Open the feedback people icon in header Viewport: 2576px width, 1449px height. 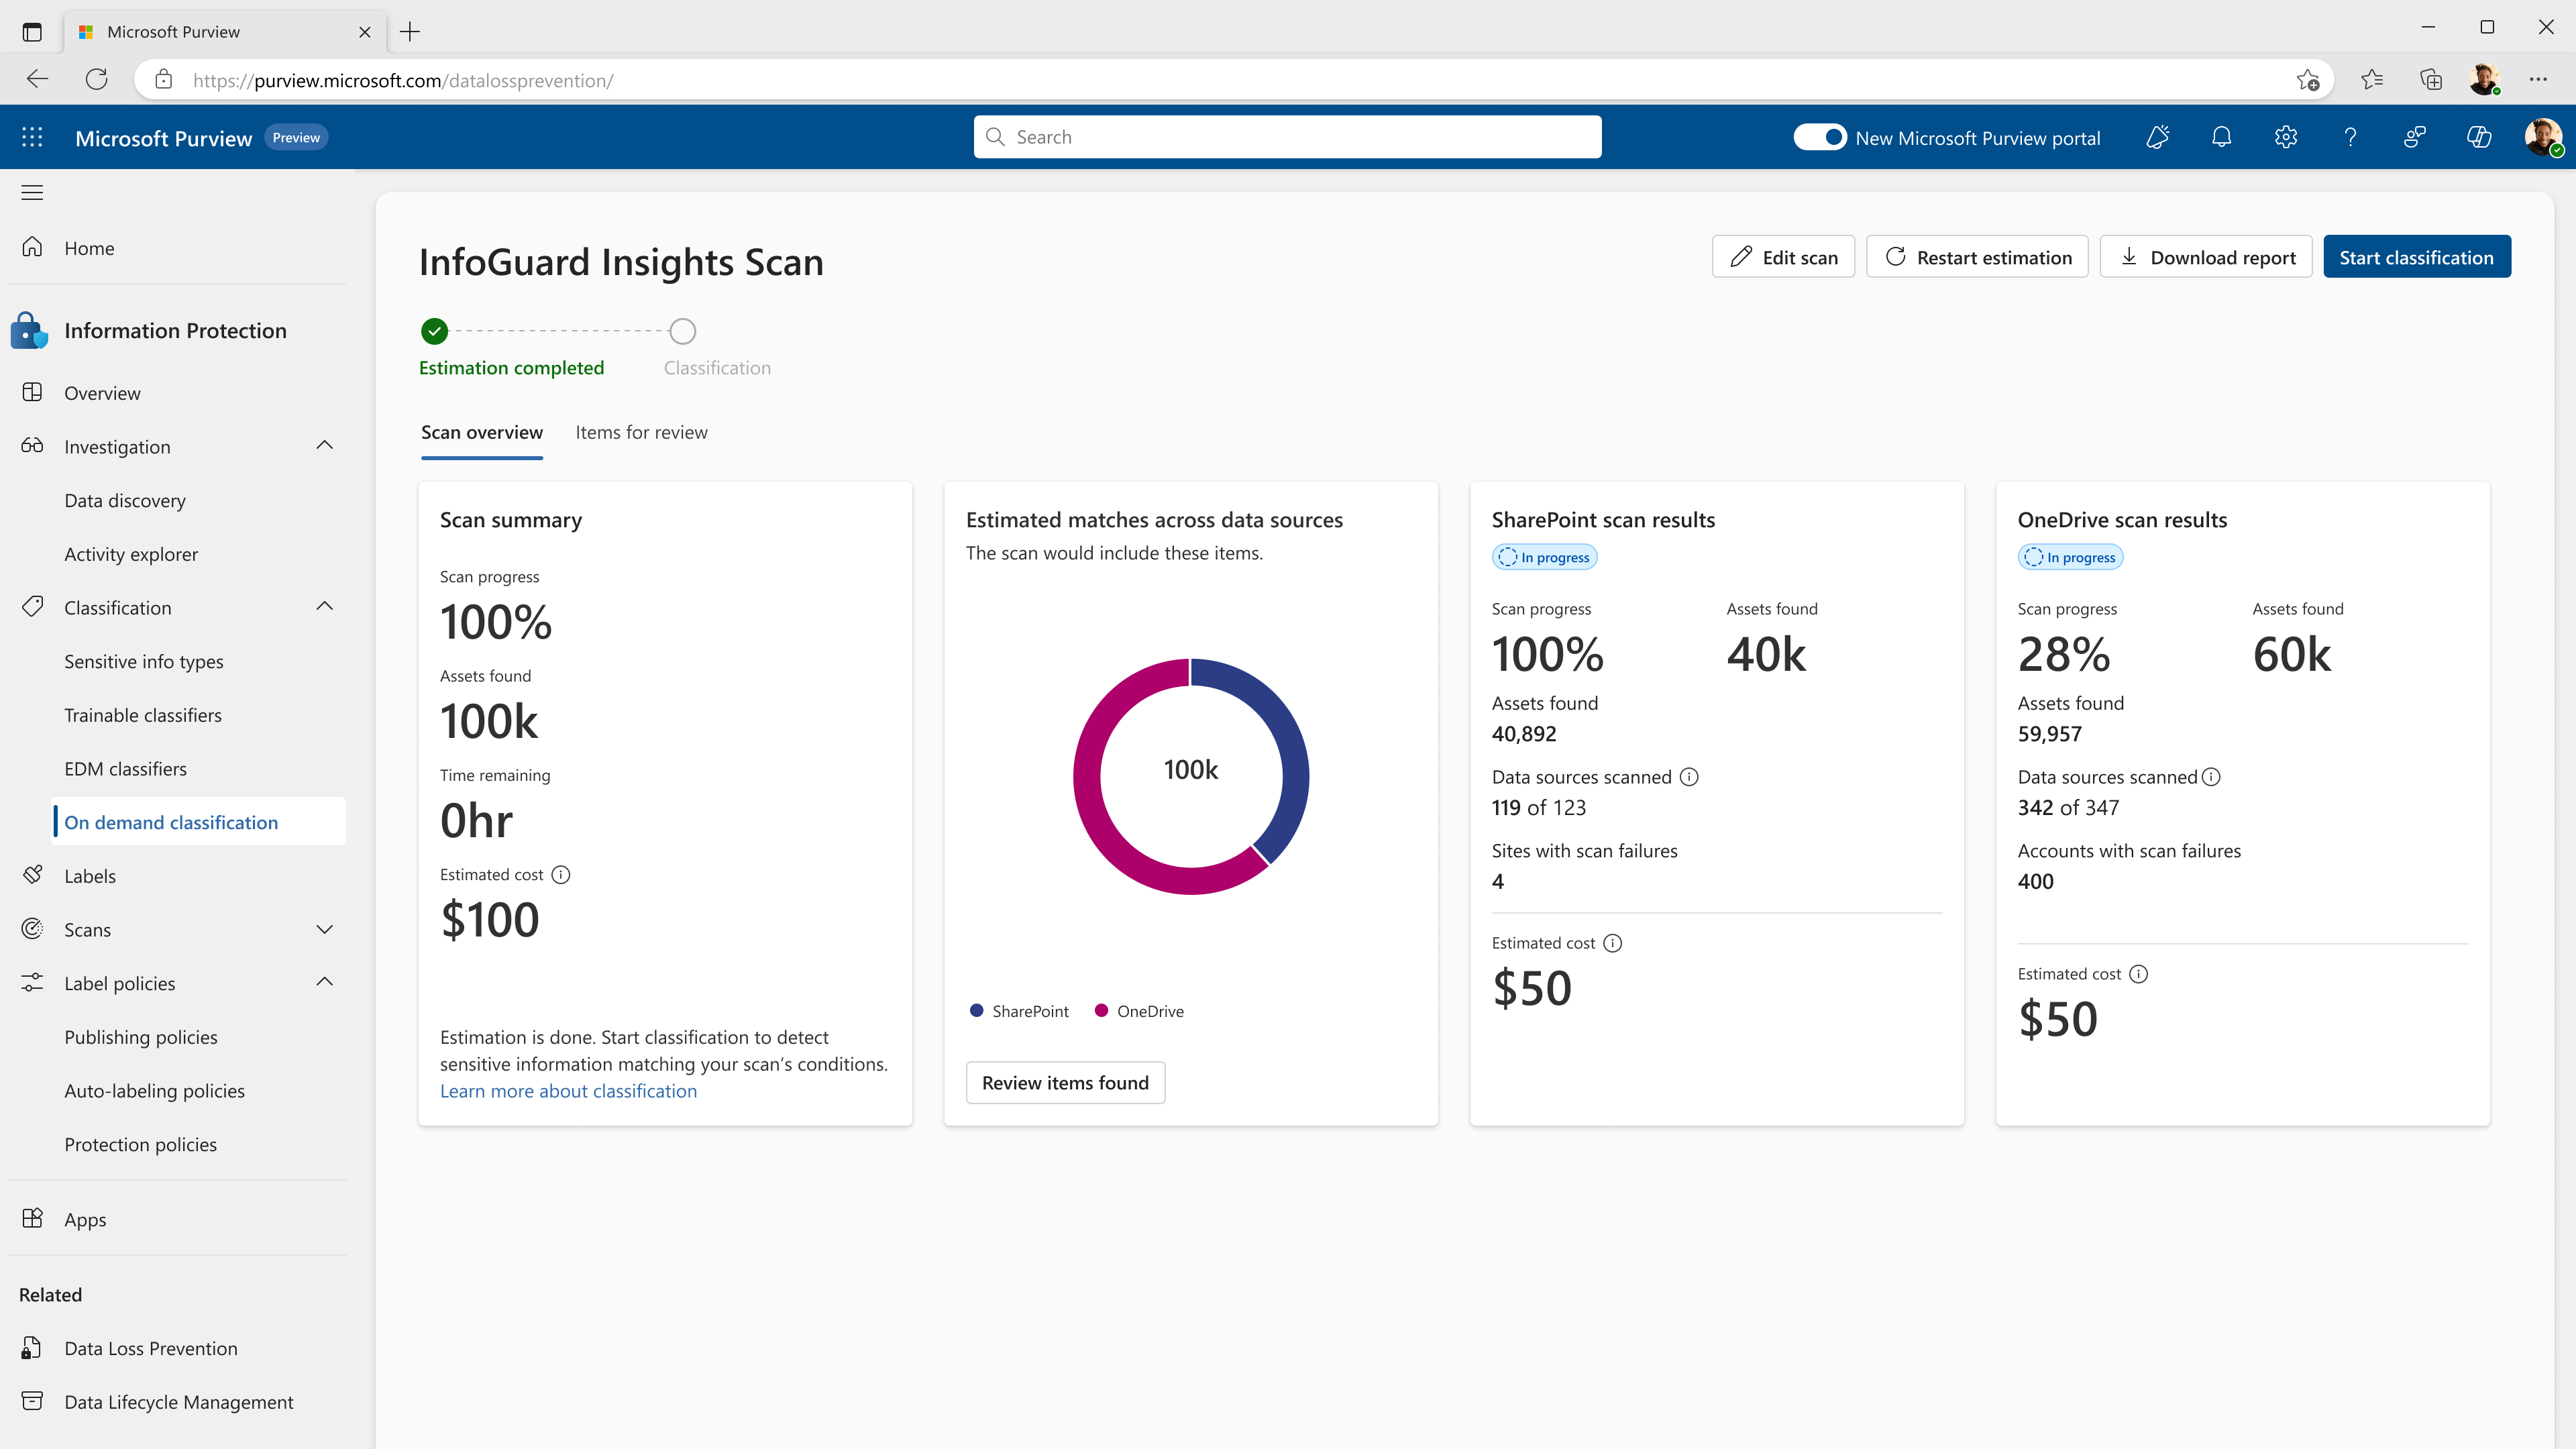[x=2415, y=137]
